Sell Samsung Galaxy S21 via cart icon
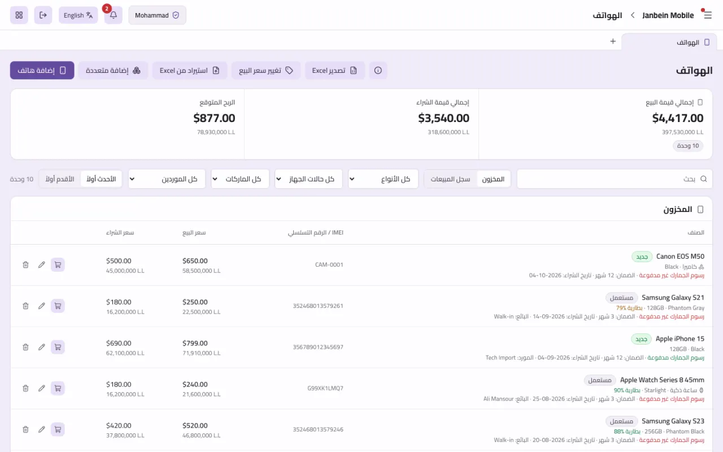The height and width of the screenshot is (452, 723). tap(58, 306)
